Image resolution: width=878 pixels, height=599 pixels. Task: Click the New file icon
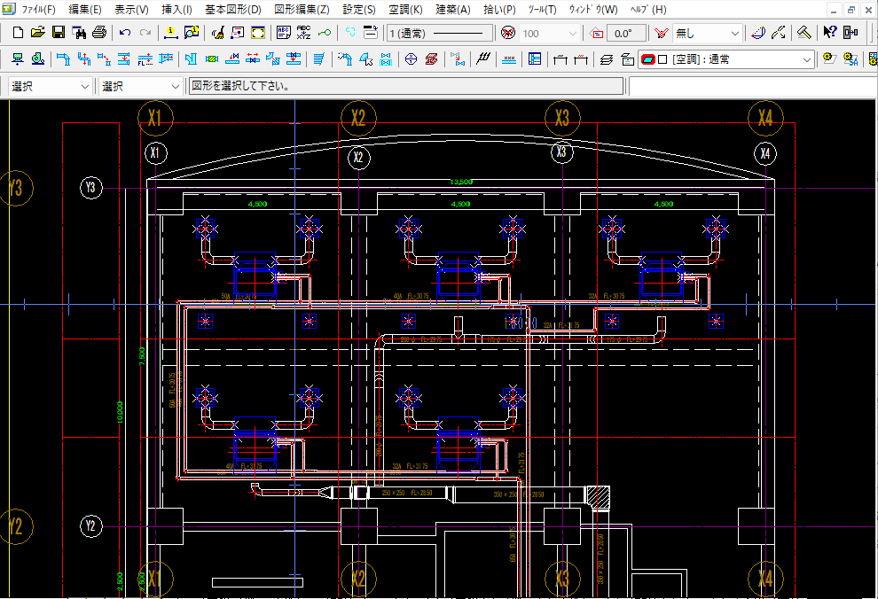point(17,33)
